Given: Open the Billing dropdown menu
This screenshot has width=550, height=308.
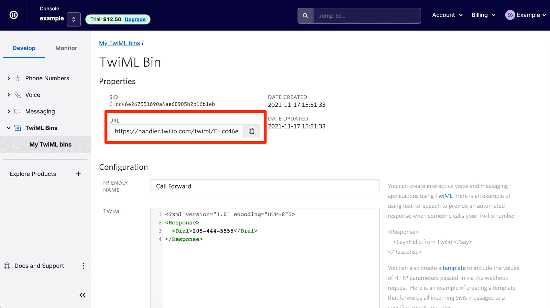Looking at the screenshot, I should pos(483,15).
